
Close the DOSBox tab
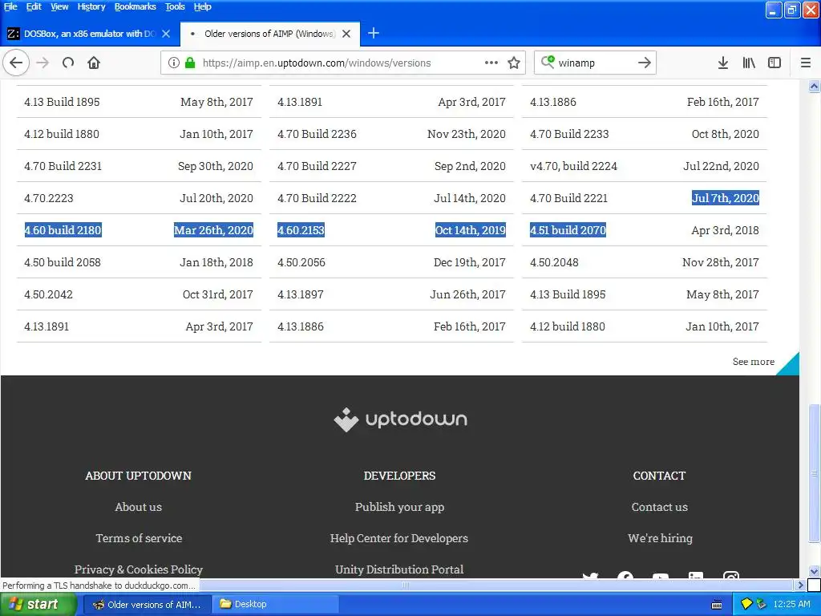pyautogui.click(x=166, y=34)
